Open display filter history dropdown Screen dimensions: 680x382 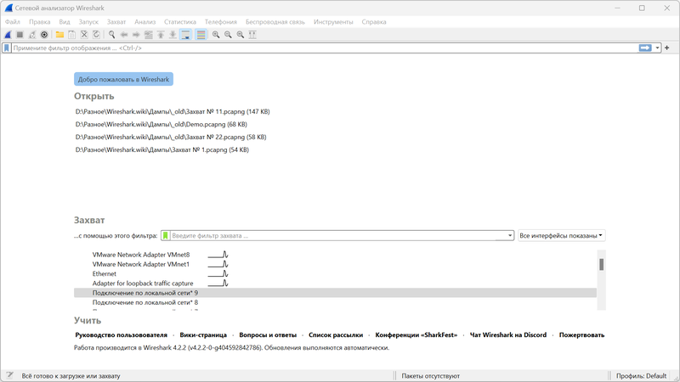(x=657, y=48)
